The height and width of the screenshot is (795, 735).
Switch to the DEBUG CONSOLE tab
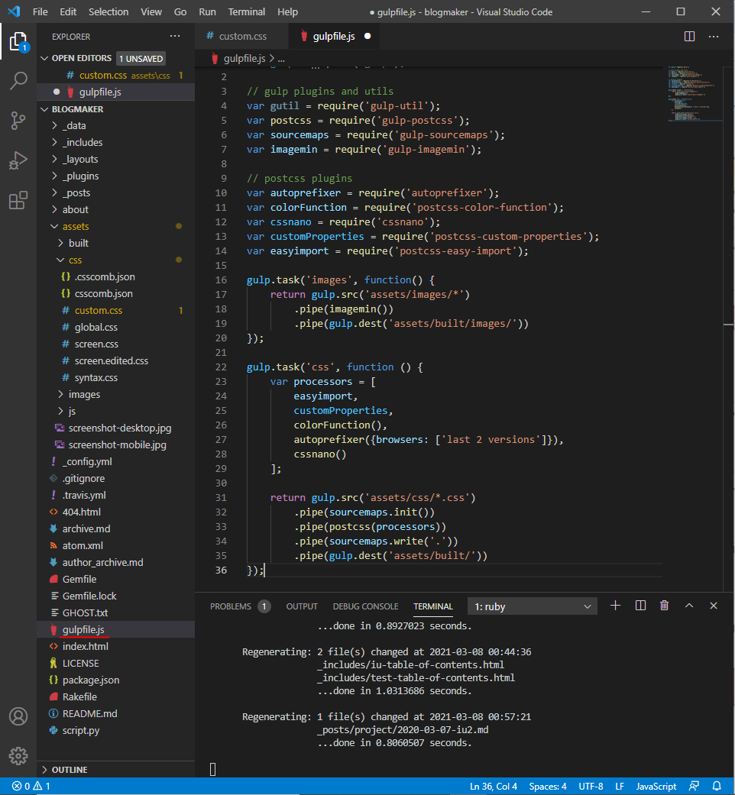tap(366, 606)
